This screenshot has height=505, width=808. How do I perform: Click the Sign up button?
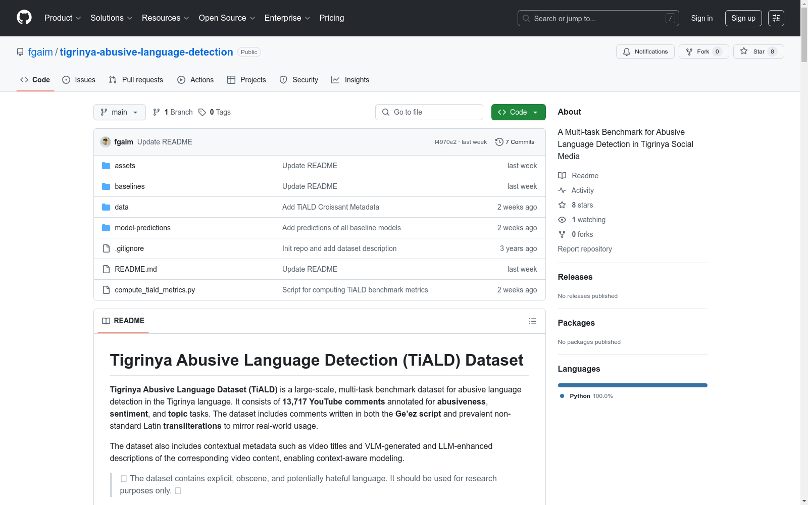point(743,18)
